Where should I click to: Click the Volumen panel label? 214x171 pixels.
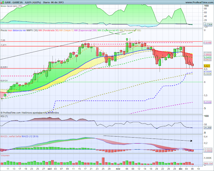pos(5,155)
